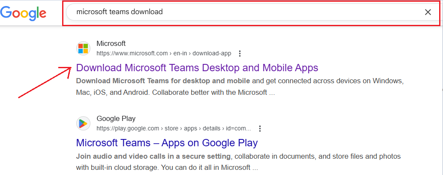443x175 pixels.
Task: Click the Microsoft site name
Action: (111, 44)
